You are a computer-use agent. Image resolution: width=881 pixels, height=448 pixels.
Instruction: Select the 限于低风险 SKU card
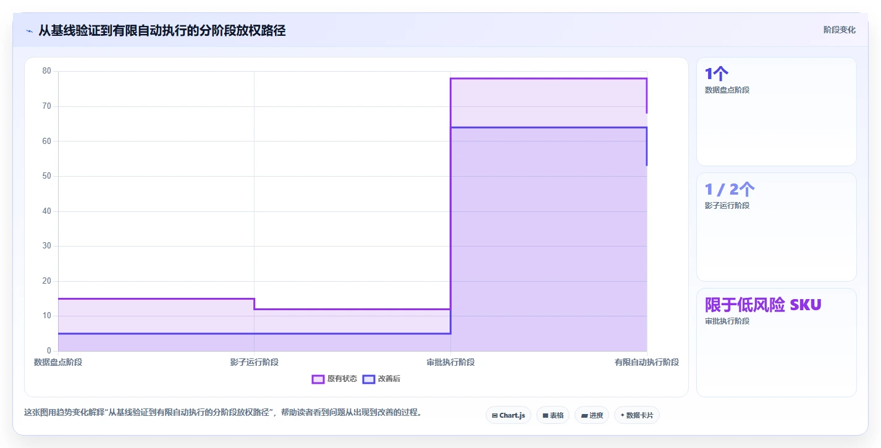click(x=777, y=343)
